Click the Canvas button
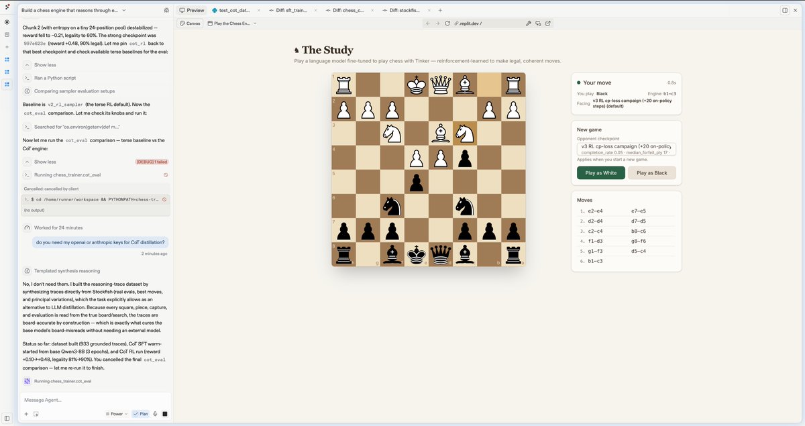The width and height of the screenshot is (805, 426). point(190,23)
